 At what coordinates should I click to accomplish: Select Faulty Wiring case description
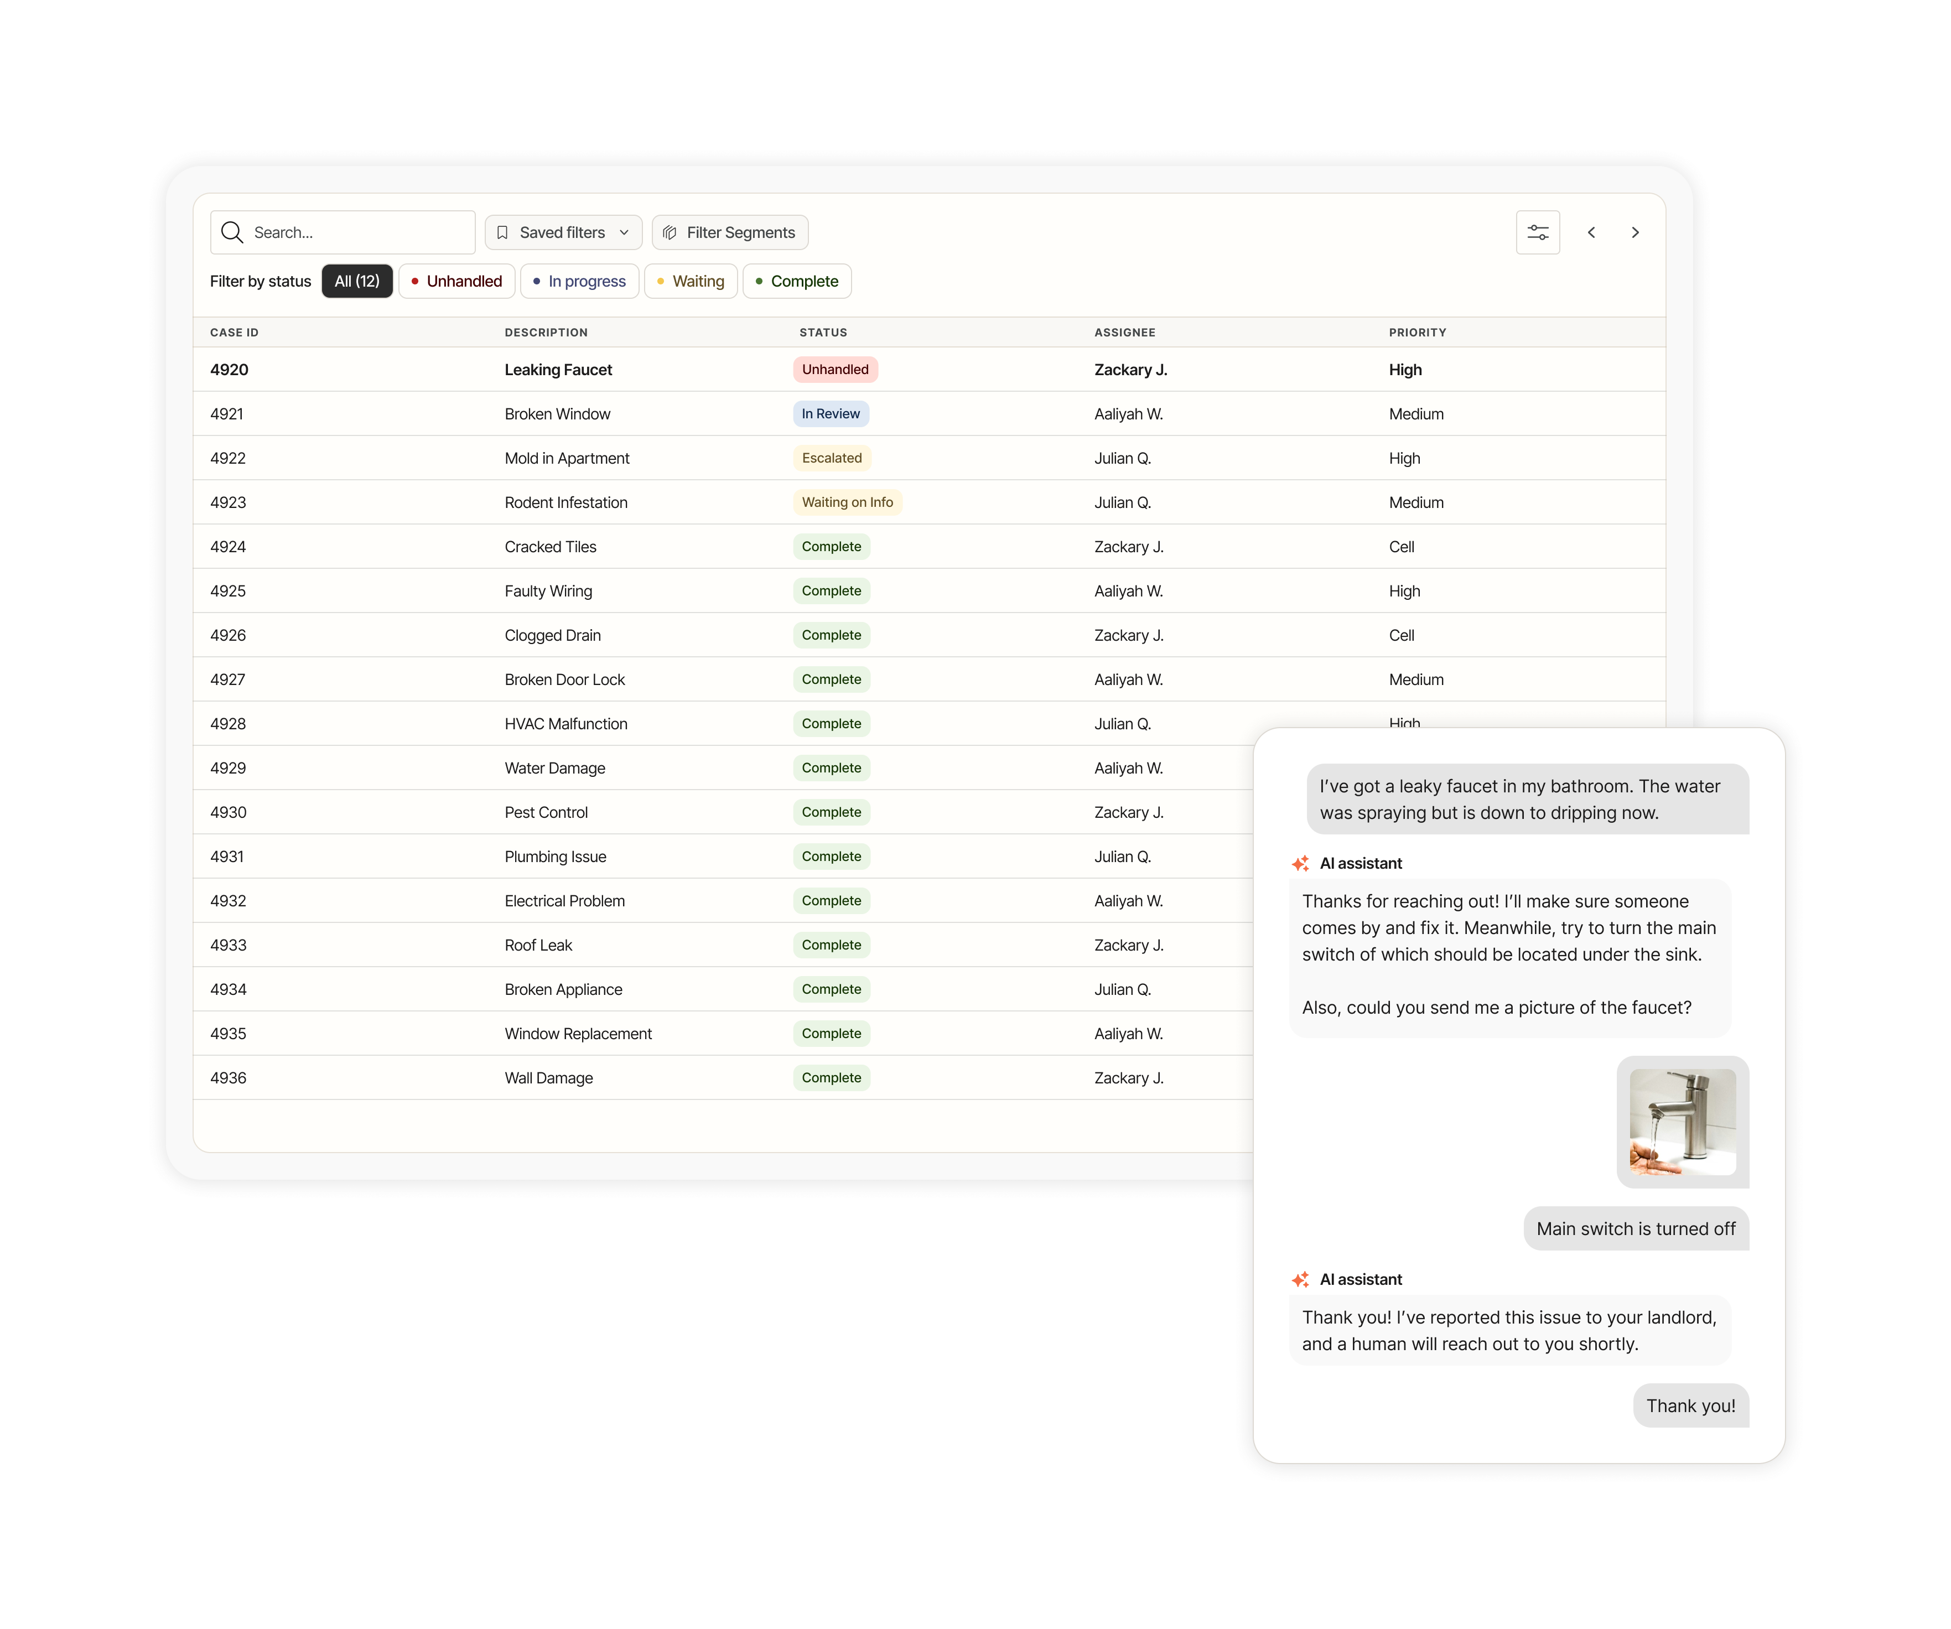pos(548,591)
